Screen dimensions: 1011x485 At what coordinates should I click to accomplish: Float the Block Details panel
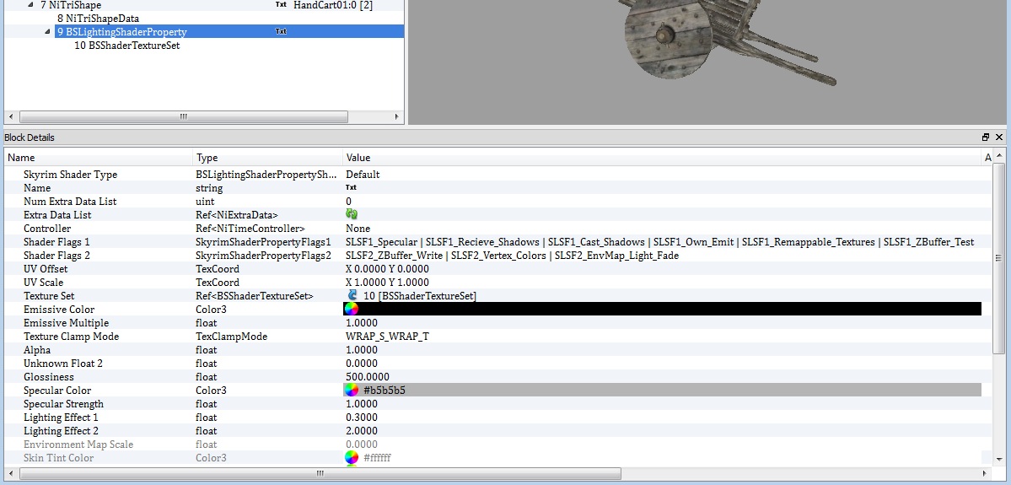pos(986,137)
